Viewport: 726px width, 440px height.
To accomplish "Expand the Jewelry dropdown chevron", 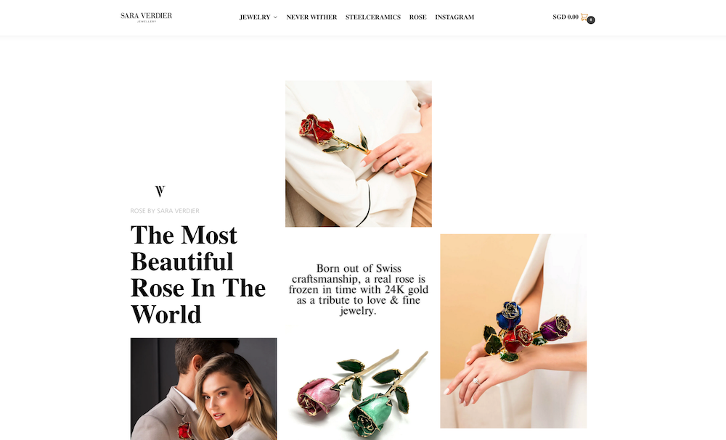I will 275,17.
